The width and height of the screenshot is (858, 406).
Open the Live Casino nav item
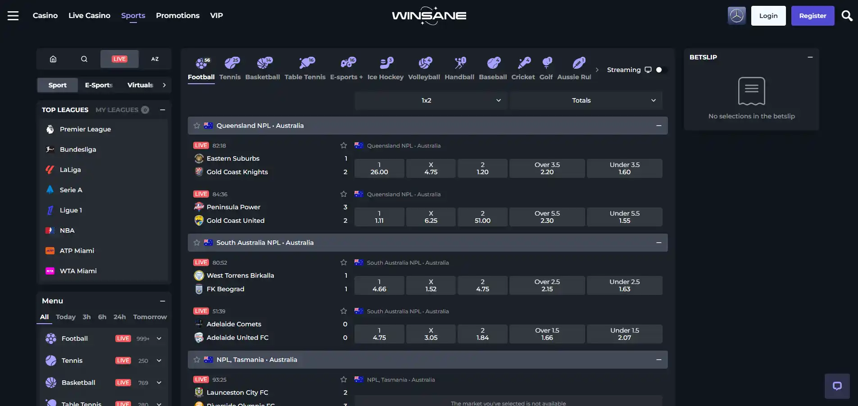89,16
